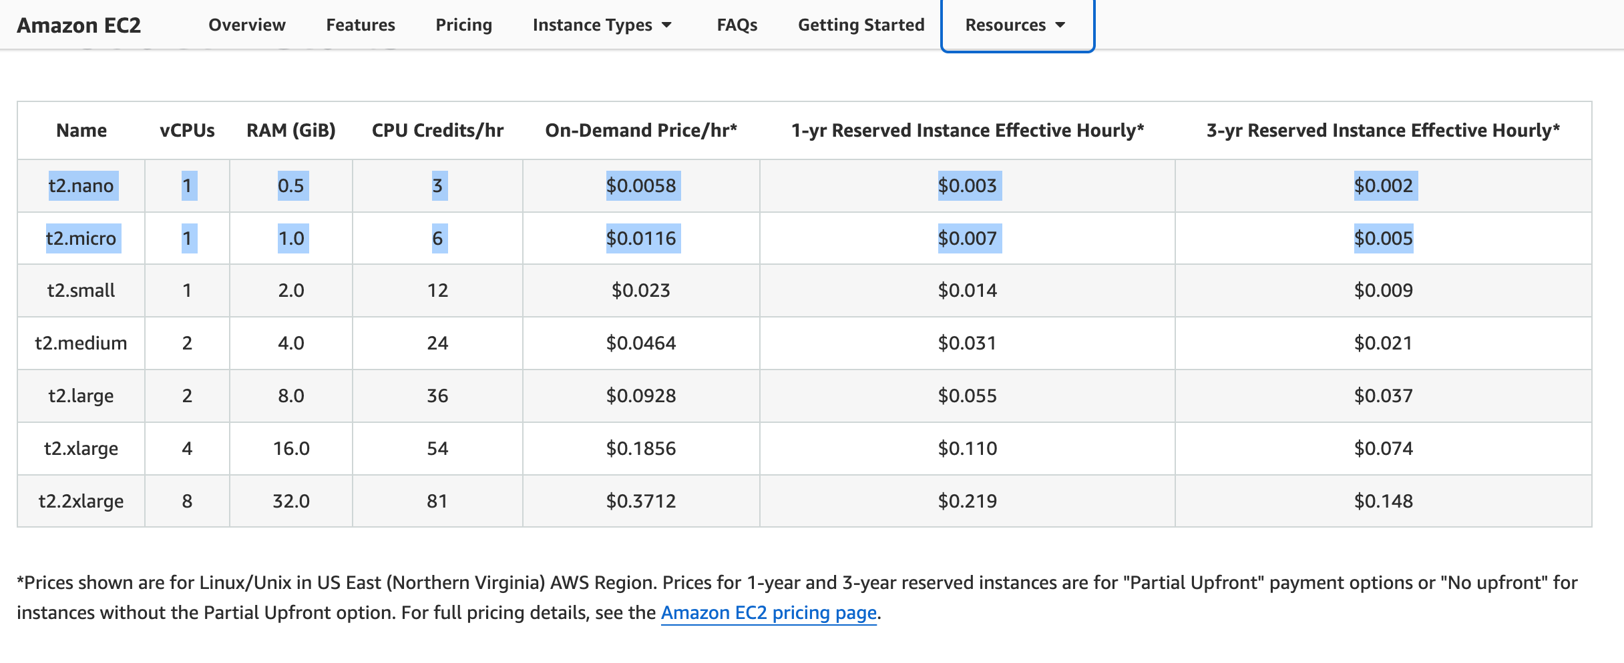
Task: Click the Name column header
Action: 81,130
